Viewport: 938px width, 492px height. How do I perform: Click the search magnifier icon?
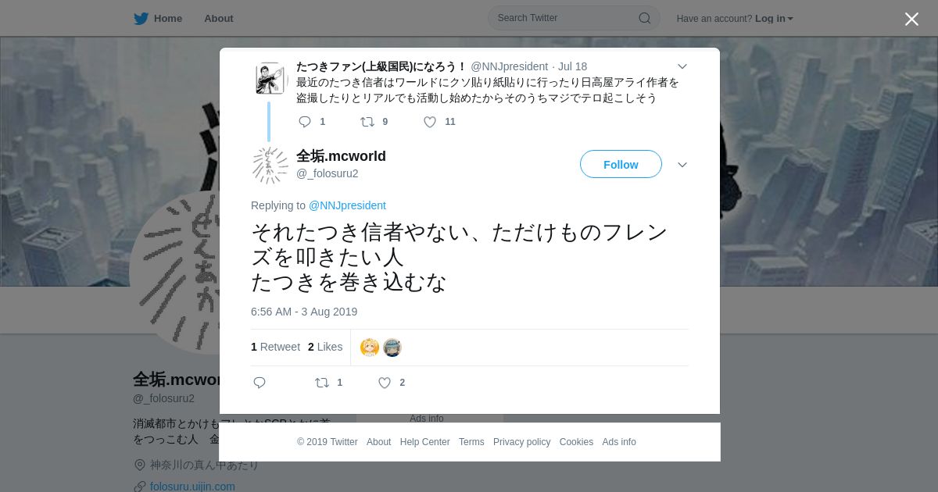point(645,18)
